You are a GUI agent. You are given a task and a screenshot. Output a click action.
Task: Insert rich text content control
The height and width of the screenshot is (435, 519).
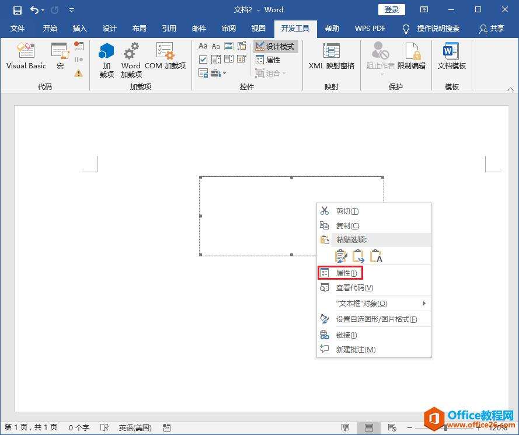pos(203,46)
